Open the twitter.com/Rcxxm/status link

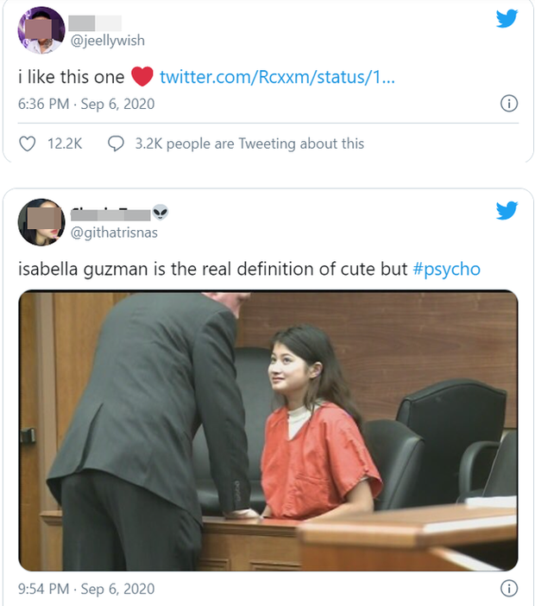pyautogui.click(x=278, y=77)
